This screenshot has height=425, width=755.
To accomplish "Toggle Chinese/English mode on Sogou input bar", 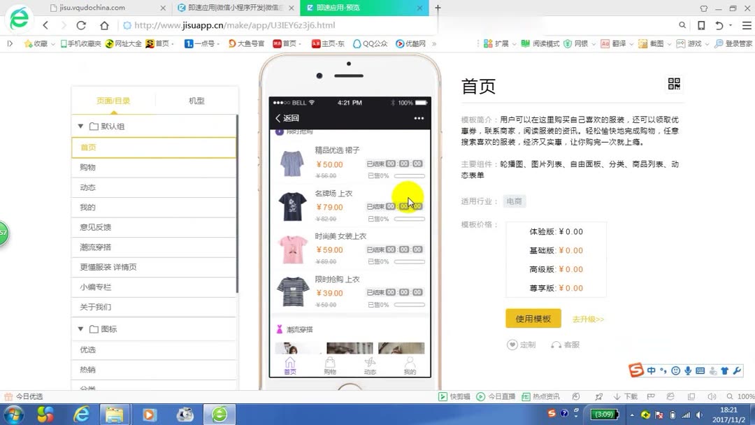I will point(650,370).
